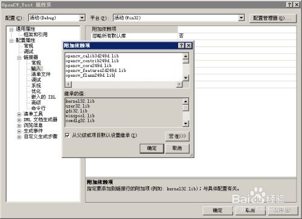The width and height of the screenshot is (302, 219).
Task: Click the 否 value of 忽略所有默认库
Action: (x=181, y=36)
